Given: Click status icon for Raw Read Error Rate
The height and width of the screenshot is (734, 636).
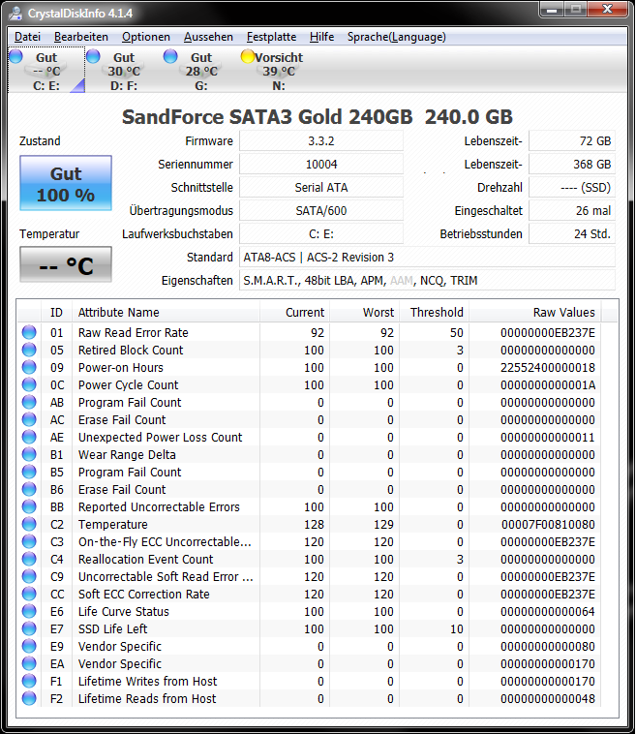Looking at the screenshot, I should point(29,332).
